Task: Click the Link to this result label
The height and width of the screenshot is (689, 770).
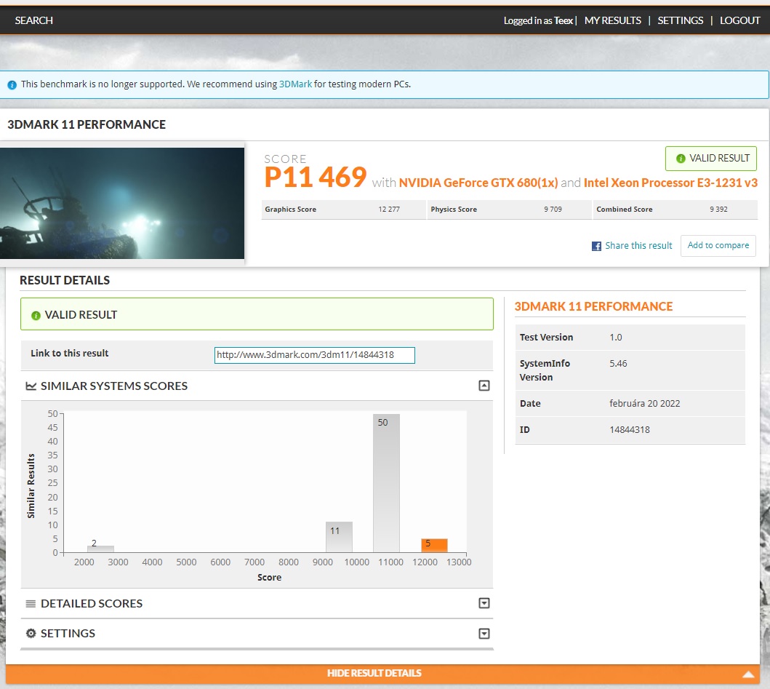Action: [69, 354]
